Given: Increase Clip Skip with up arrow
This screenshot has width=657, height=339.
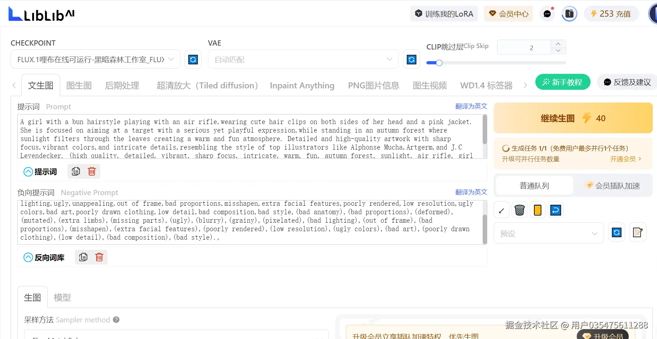Looking at the screenshot, I should 558,43.
